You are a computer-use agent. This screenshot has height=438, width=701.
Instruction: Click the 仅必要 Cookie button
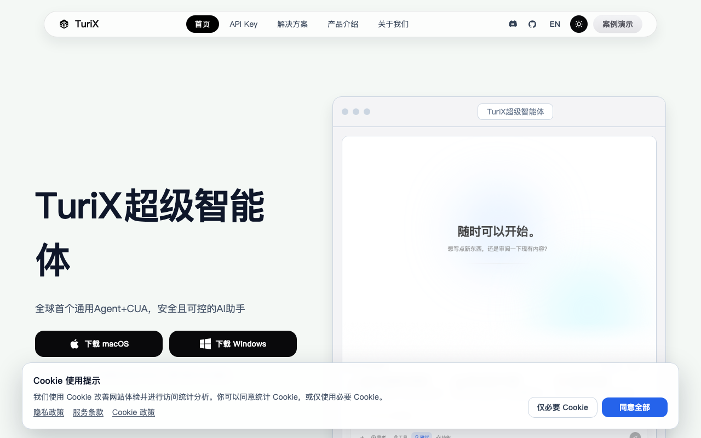pos(562,407)
